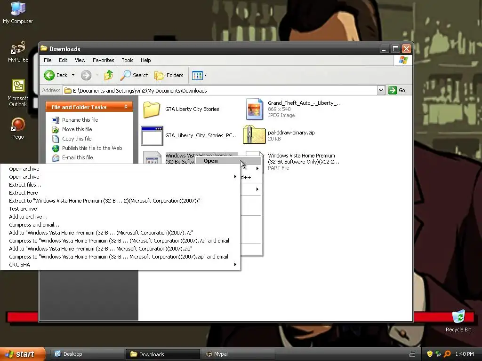The width and height of the screenshot is (482, 361).
Task: Choose Add to archive... option
Action: pyautogui.click(x=120, y=216)
